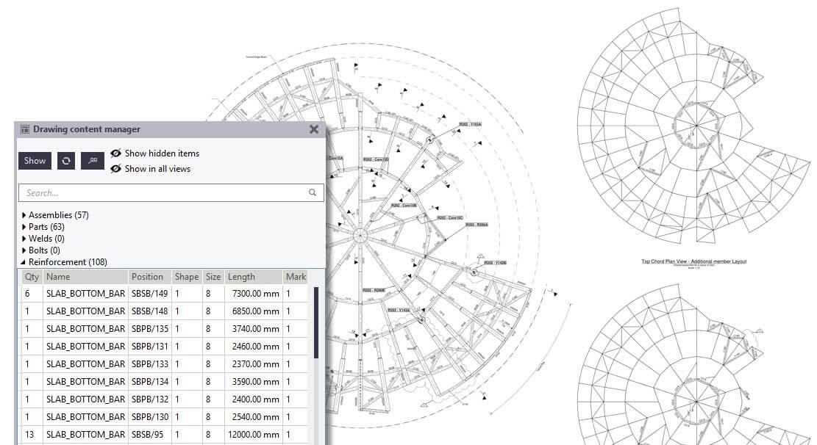Click length value 7300.00 mm
Screen dimensions: 817x445
tap(255, 294)
